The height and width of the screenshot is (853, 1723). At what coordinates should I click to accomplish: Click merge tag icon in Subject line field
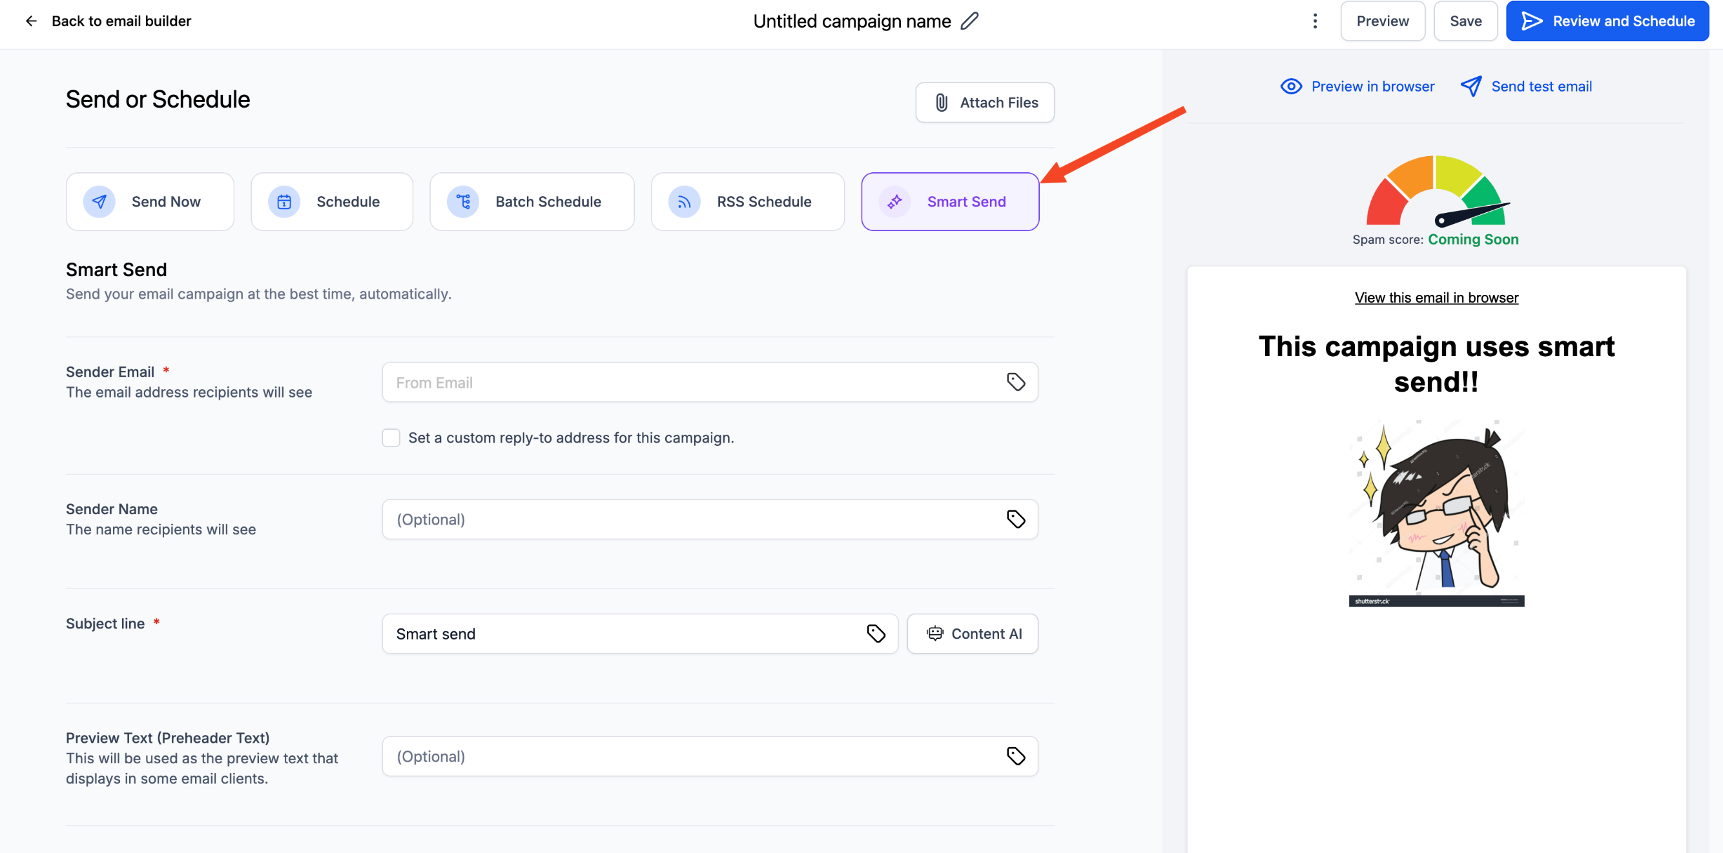(x=876, y=633)
